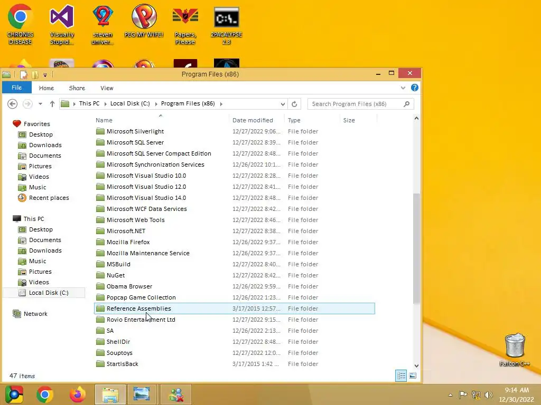Viewport: 541px width, 405px height.
Task: Click the Back navigation arrow
Action: [x=13, y=104]
